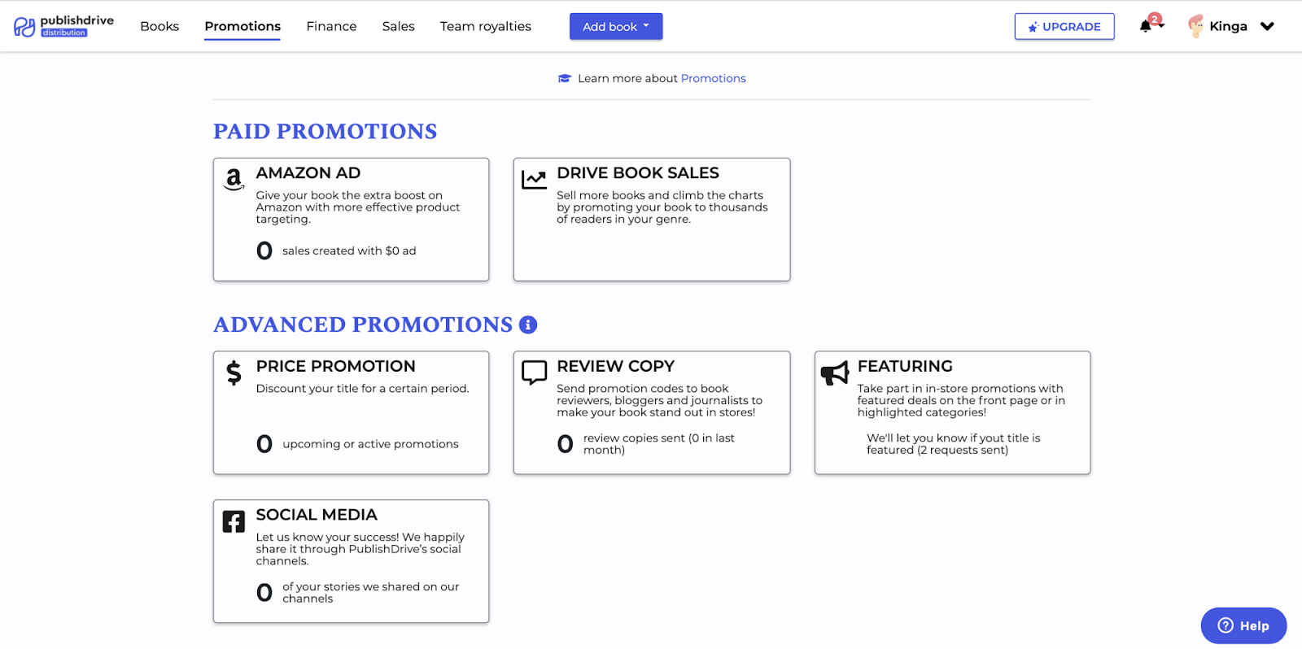1302x649 pixels.
Task: Click the Drive Book Sales chart icon
Action: tap(534, 179)
